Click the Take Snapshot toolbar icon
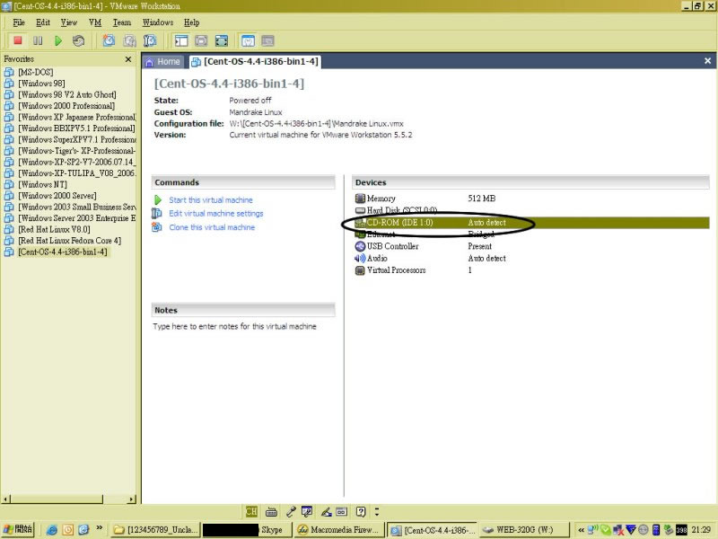 pos(109,40)
